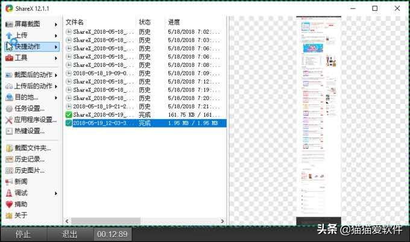Click the progress value 5/18/2018 7:12
The width and height of the screenshot is (410, 242).
pos(194,82)
